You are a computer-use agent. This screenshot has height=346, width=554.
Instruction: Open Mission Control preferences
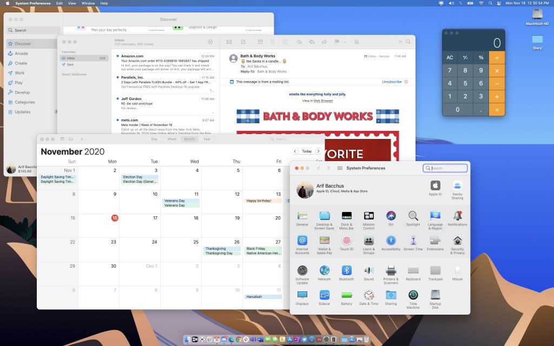(368, 221)
